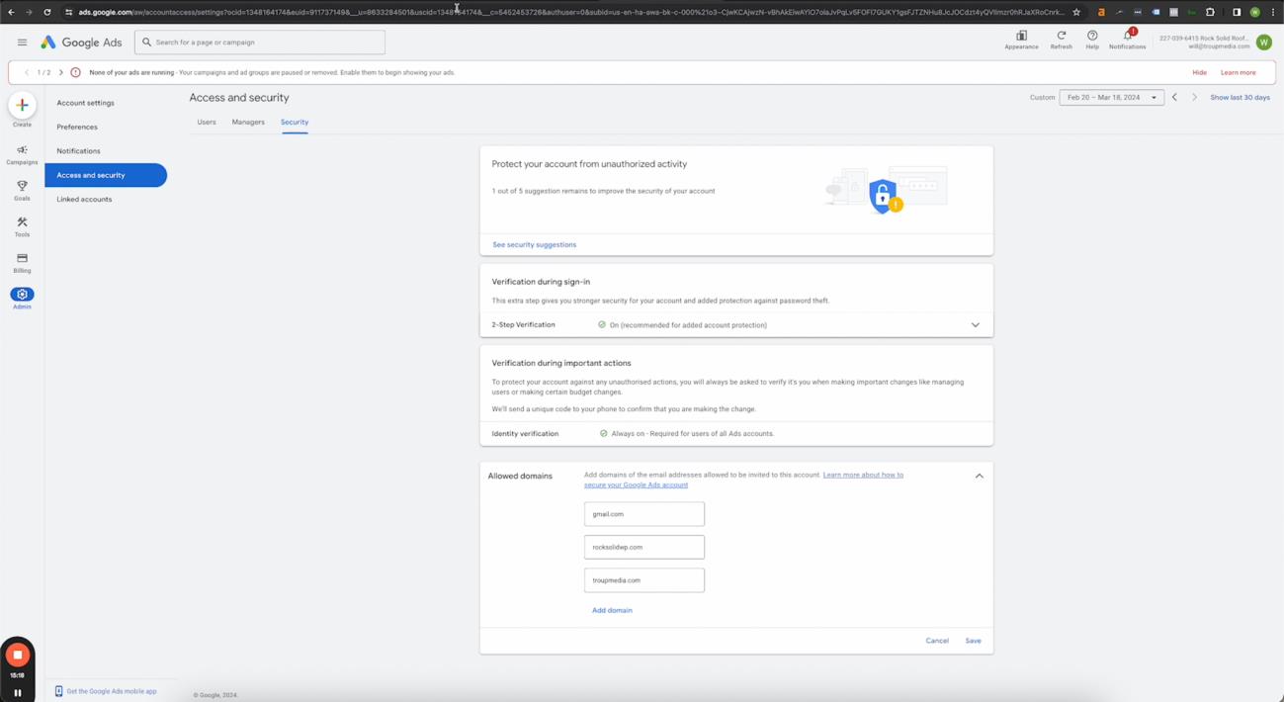
Task: Select the Security tab
Action: [x=295, y=123]
